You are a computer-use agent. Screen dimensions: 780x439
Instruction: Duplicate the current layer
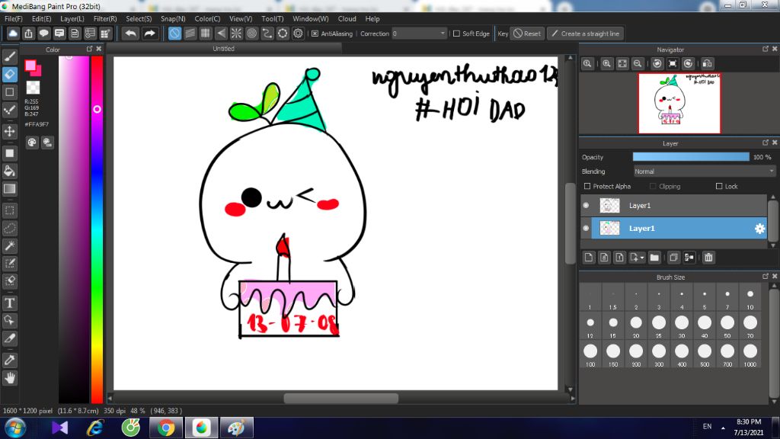click(673, 258)
